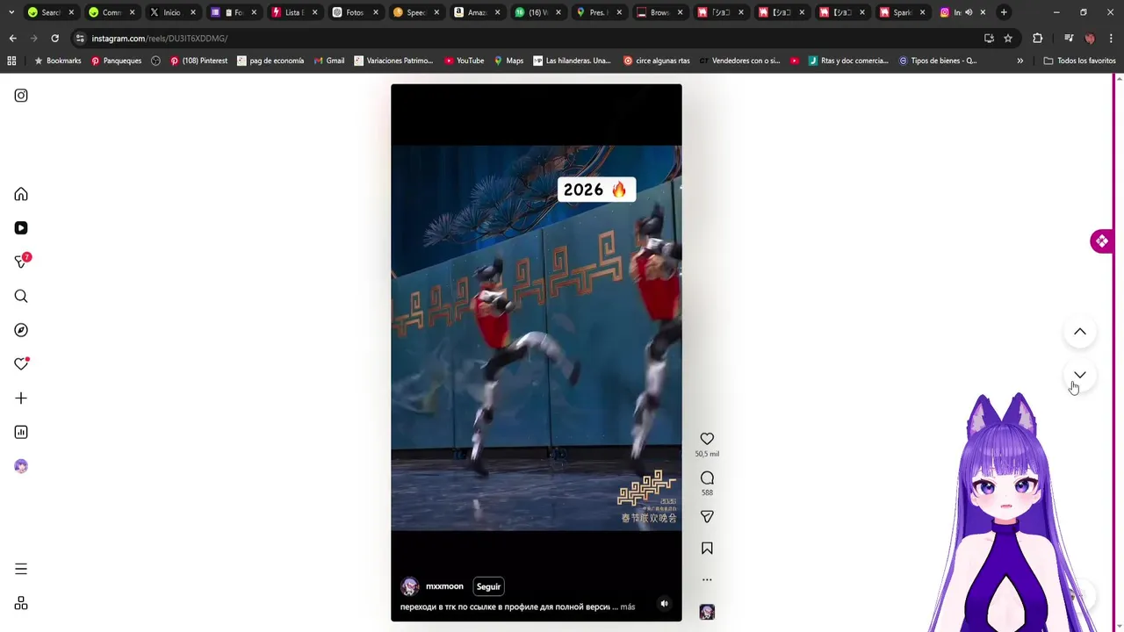Open 'Todos los favoritos' folder
The height and width of the screenshot is (632, 1124).
coord(1079,61)
